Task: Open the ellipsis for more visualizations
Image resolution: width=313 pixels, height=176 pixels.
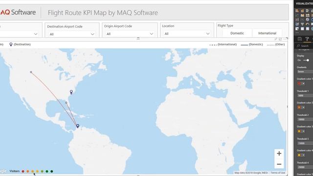Action: 297,33
